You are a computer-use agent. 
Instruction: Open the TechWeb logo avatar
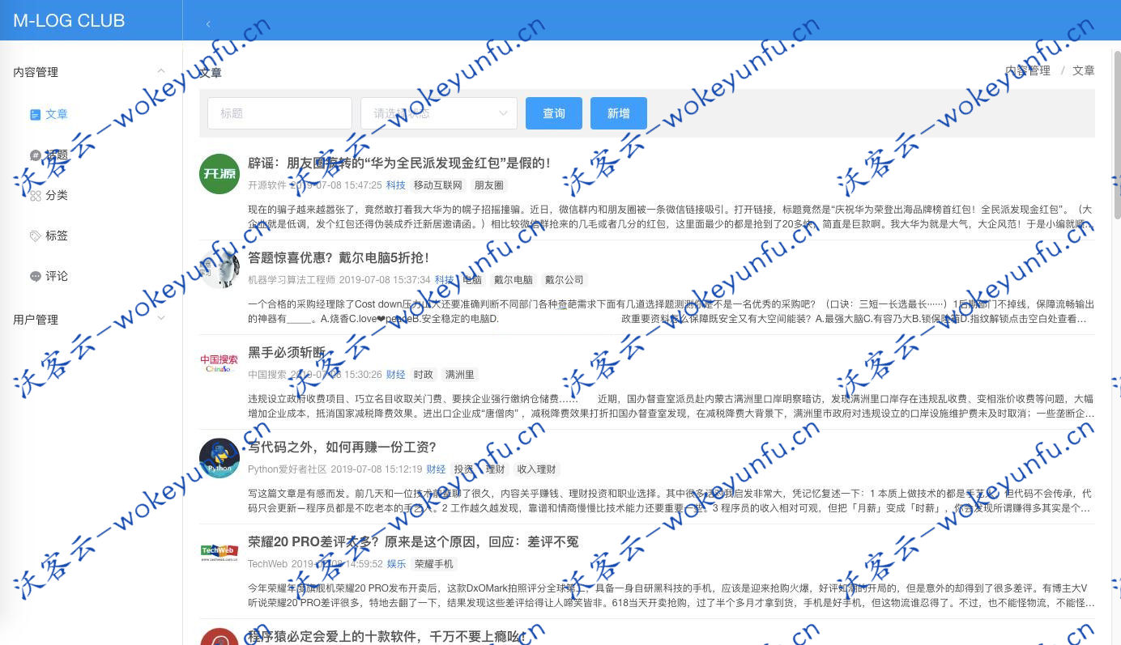point(220,553)
